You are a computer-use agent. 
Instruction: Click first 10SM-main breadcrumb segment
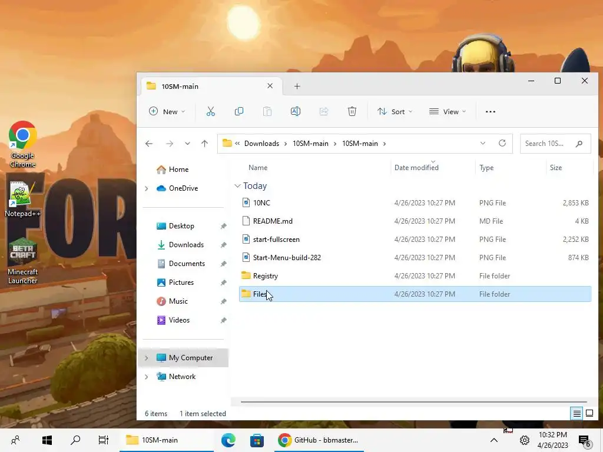click(310, 144)
